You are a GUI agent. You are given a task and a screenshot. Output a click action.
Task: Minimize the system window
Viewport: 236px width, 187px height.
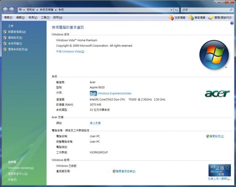[x=217, y=2]
